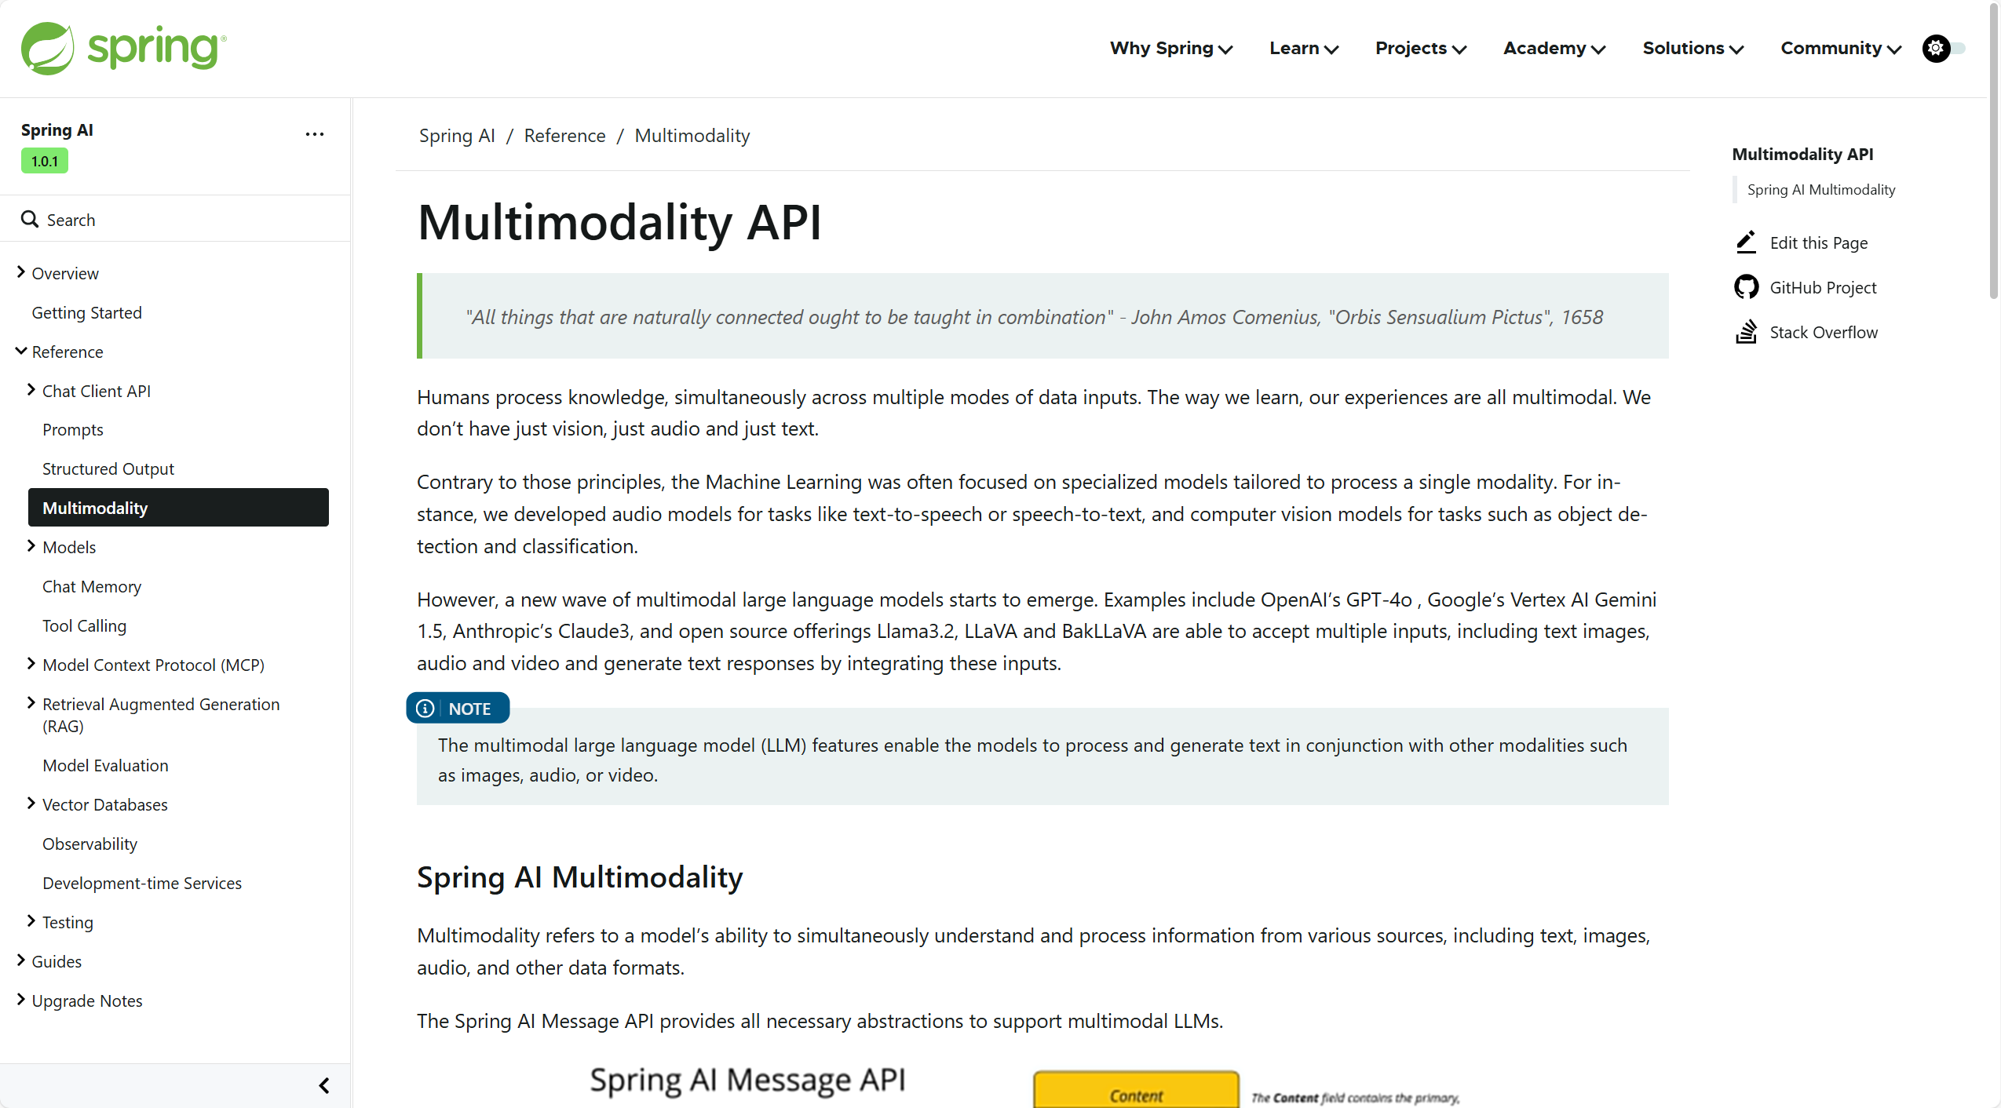Open Model Evaluation page
This screenshot has width=2001, height=1108.
(x=105, y=765)
